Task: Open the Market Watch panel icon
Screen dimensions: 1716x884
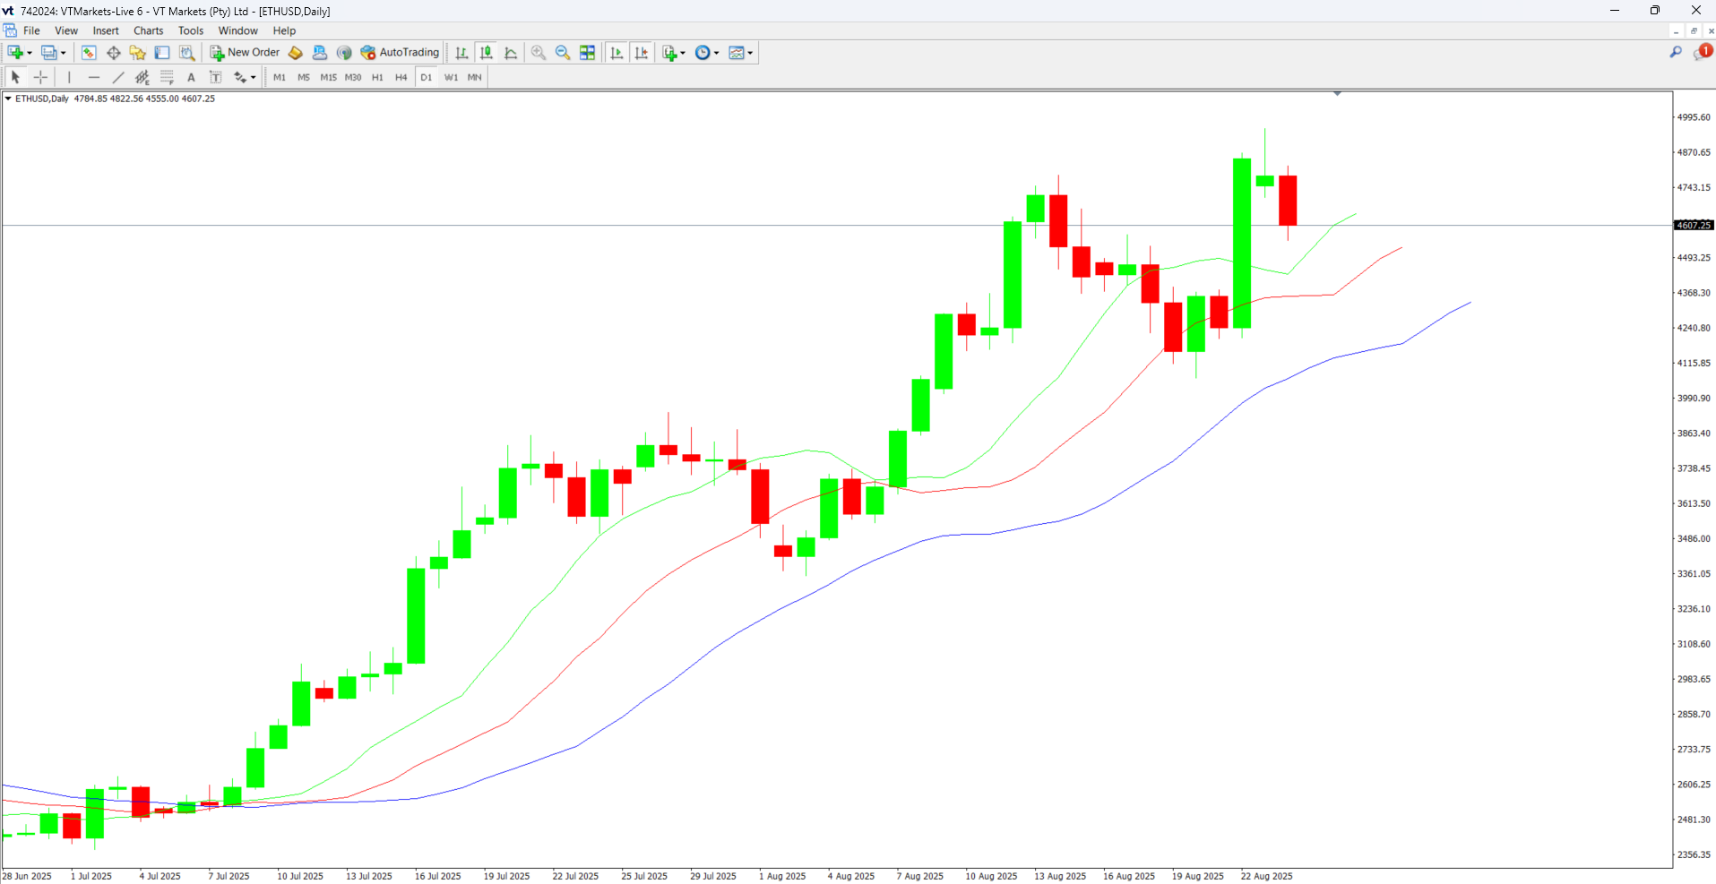Action: pos(89,53)
